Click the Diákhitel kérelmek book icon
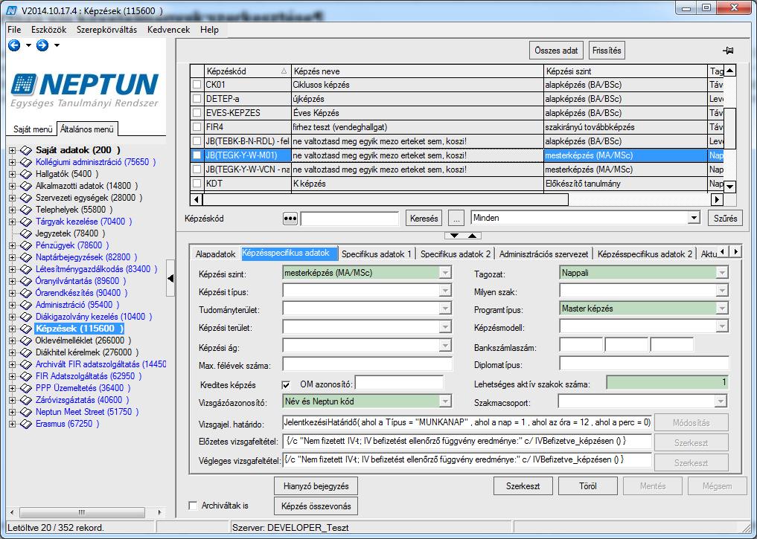Viewport: 757px width, 539px height. coord(26,352)
